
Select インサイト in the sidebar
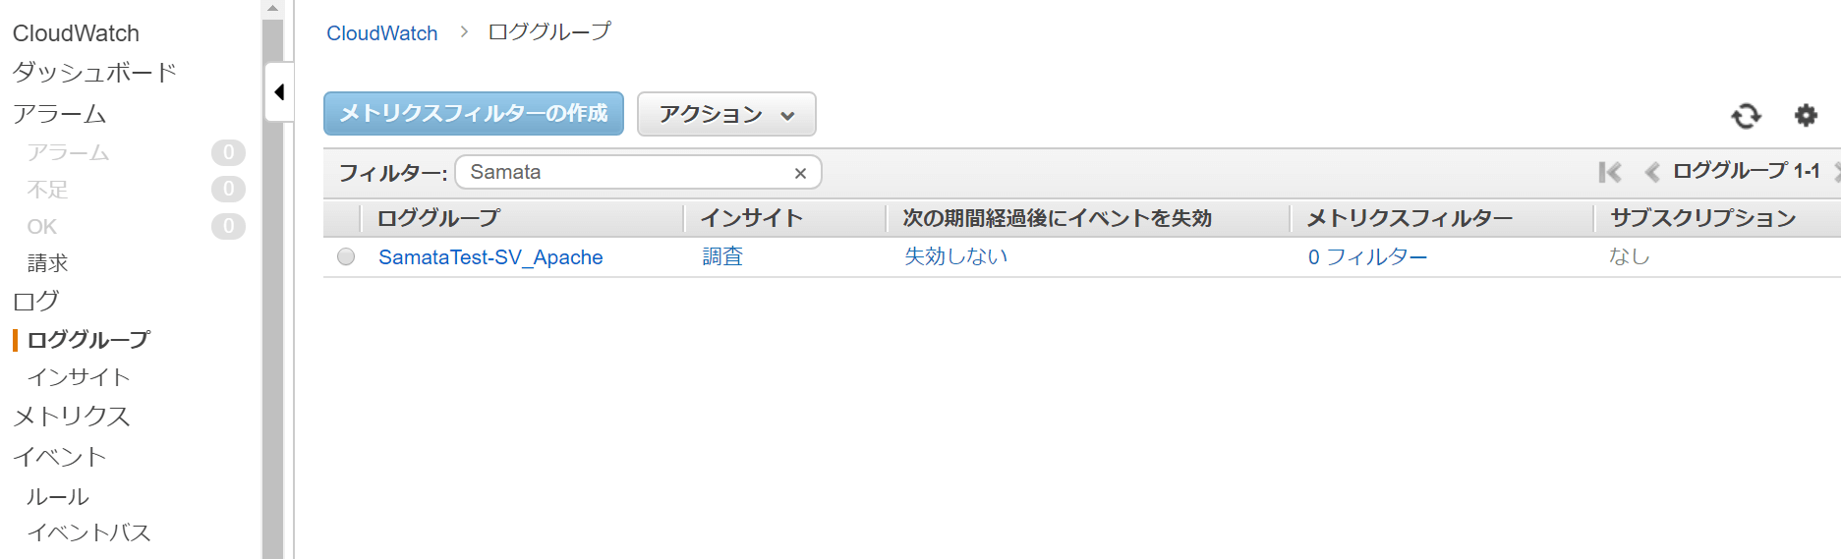[x=79, y=377]
